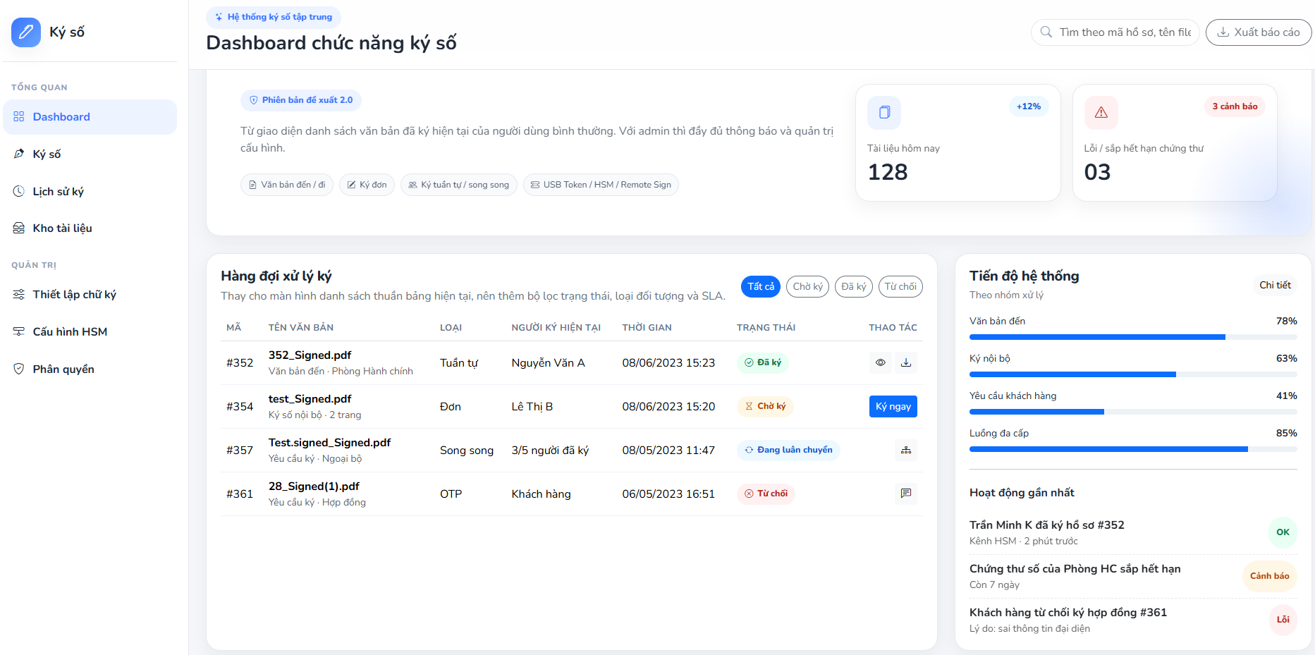Open Thiết lập chữ ký settings
Image resolution: width=1315 pixels, height=655 pixels.
(90, 295)
